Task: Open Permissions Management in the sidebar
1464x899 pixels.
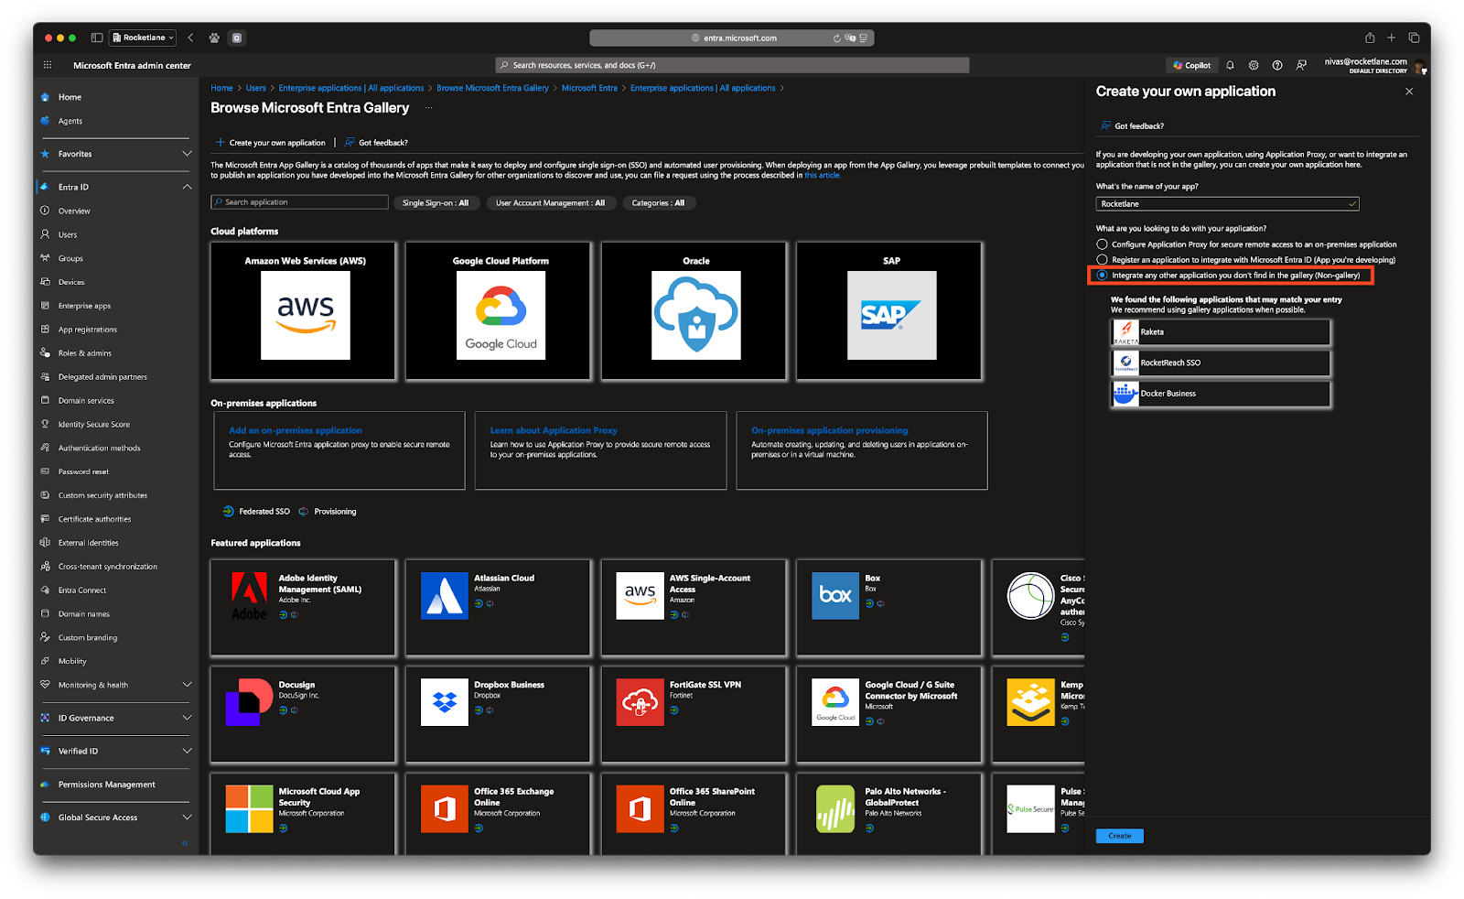Action: point(106,785)
